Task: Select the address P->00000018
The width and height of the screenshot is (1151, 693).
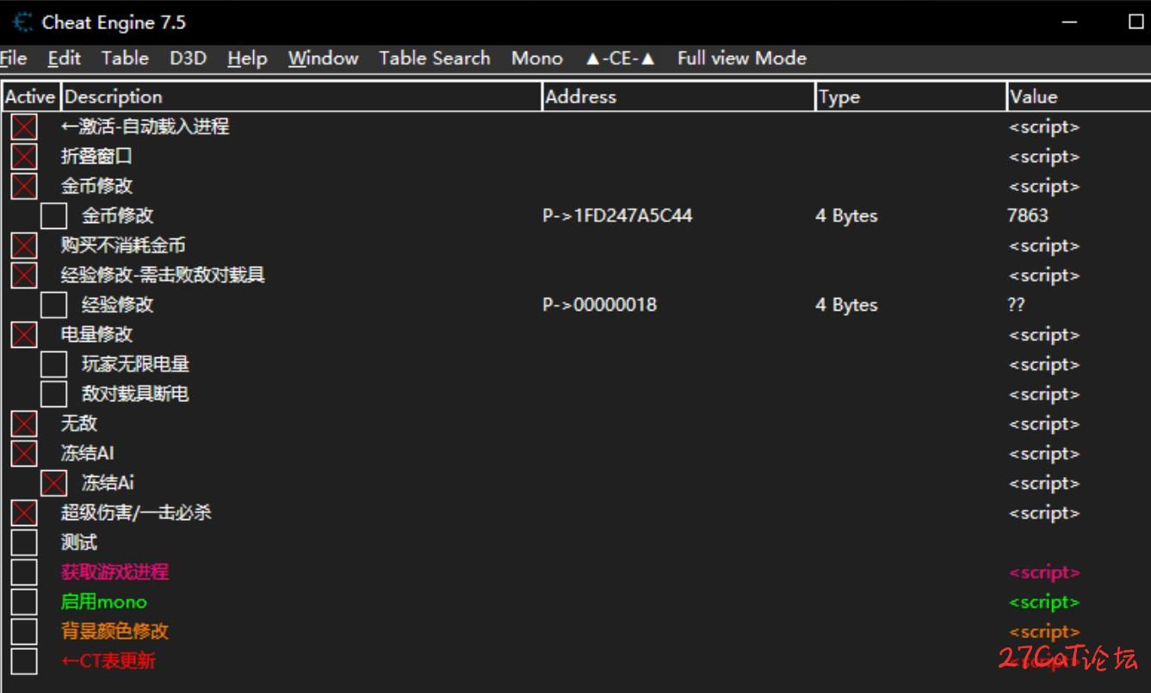Action: [x=599, y=305]
